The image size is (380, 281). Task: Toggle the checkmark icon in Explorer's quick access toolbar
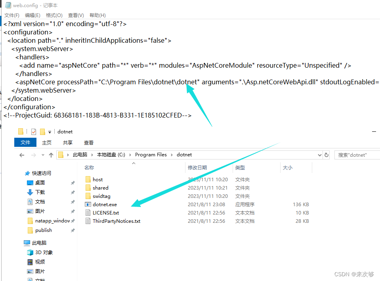pos(34,131)
